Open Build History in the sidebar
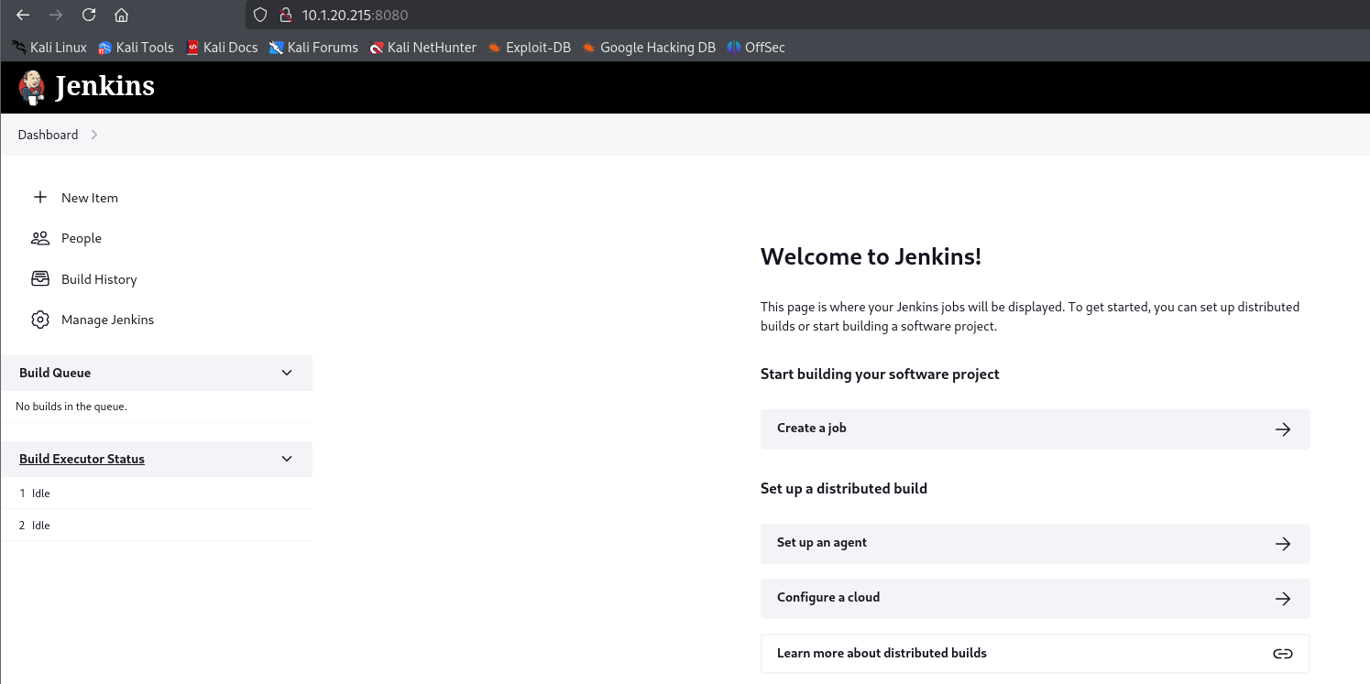1370x684 pixels. click(99, 279)
